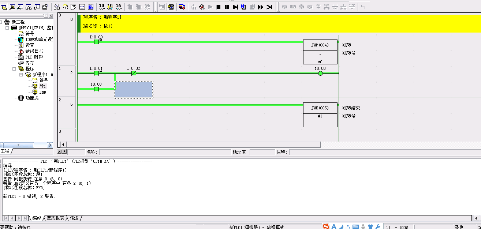The width and height of the screenshot is (481, 229).
Task: Click the hexadecimal '16' display format icon
Action: [118, 7]
